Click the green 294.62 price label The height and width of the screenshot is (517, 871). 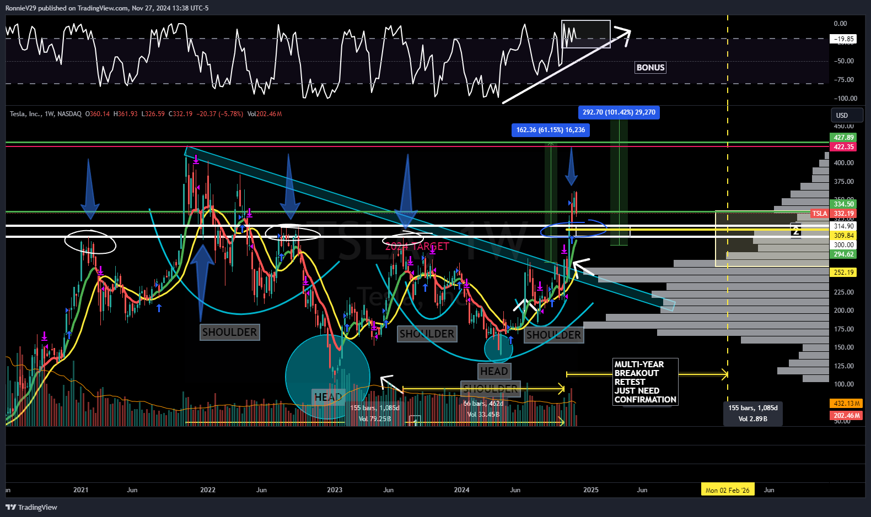click(843, 254)
